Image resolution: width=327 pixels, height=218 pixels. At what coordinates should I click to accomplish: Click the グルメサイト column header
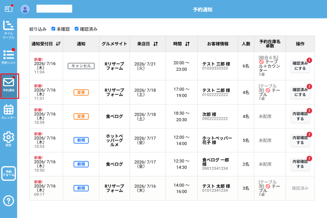[114, 44]
